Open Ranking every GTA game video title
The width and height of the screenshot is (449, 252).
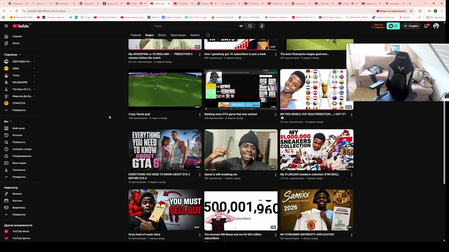pos(231,114)
